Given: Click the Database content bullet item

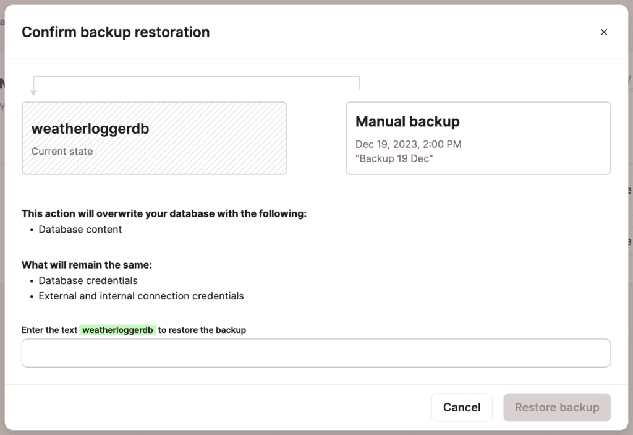Looking at the screenshot, I should click(x=80, y=229).
